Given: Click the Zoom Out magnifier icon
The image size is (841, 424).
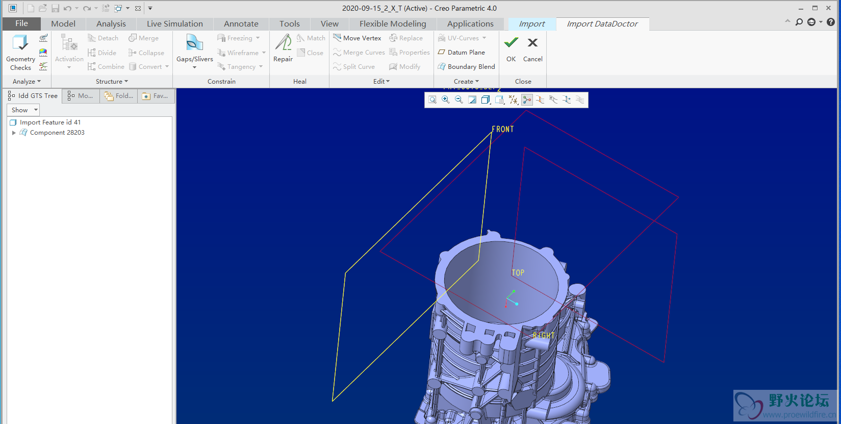Looking at the screenshot, I should pos(459,100).
